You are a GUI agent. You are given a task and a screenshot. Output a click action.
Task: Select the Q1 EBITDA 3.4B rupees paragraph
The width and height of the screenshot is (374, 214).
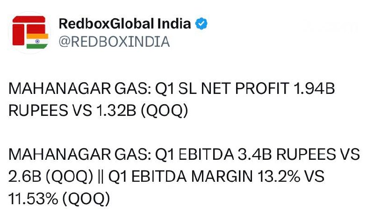tap(184, 176)
